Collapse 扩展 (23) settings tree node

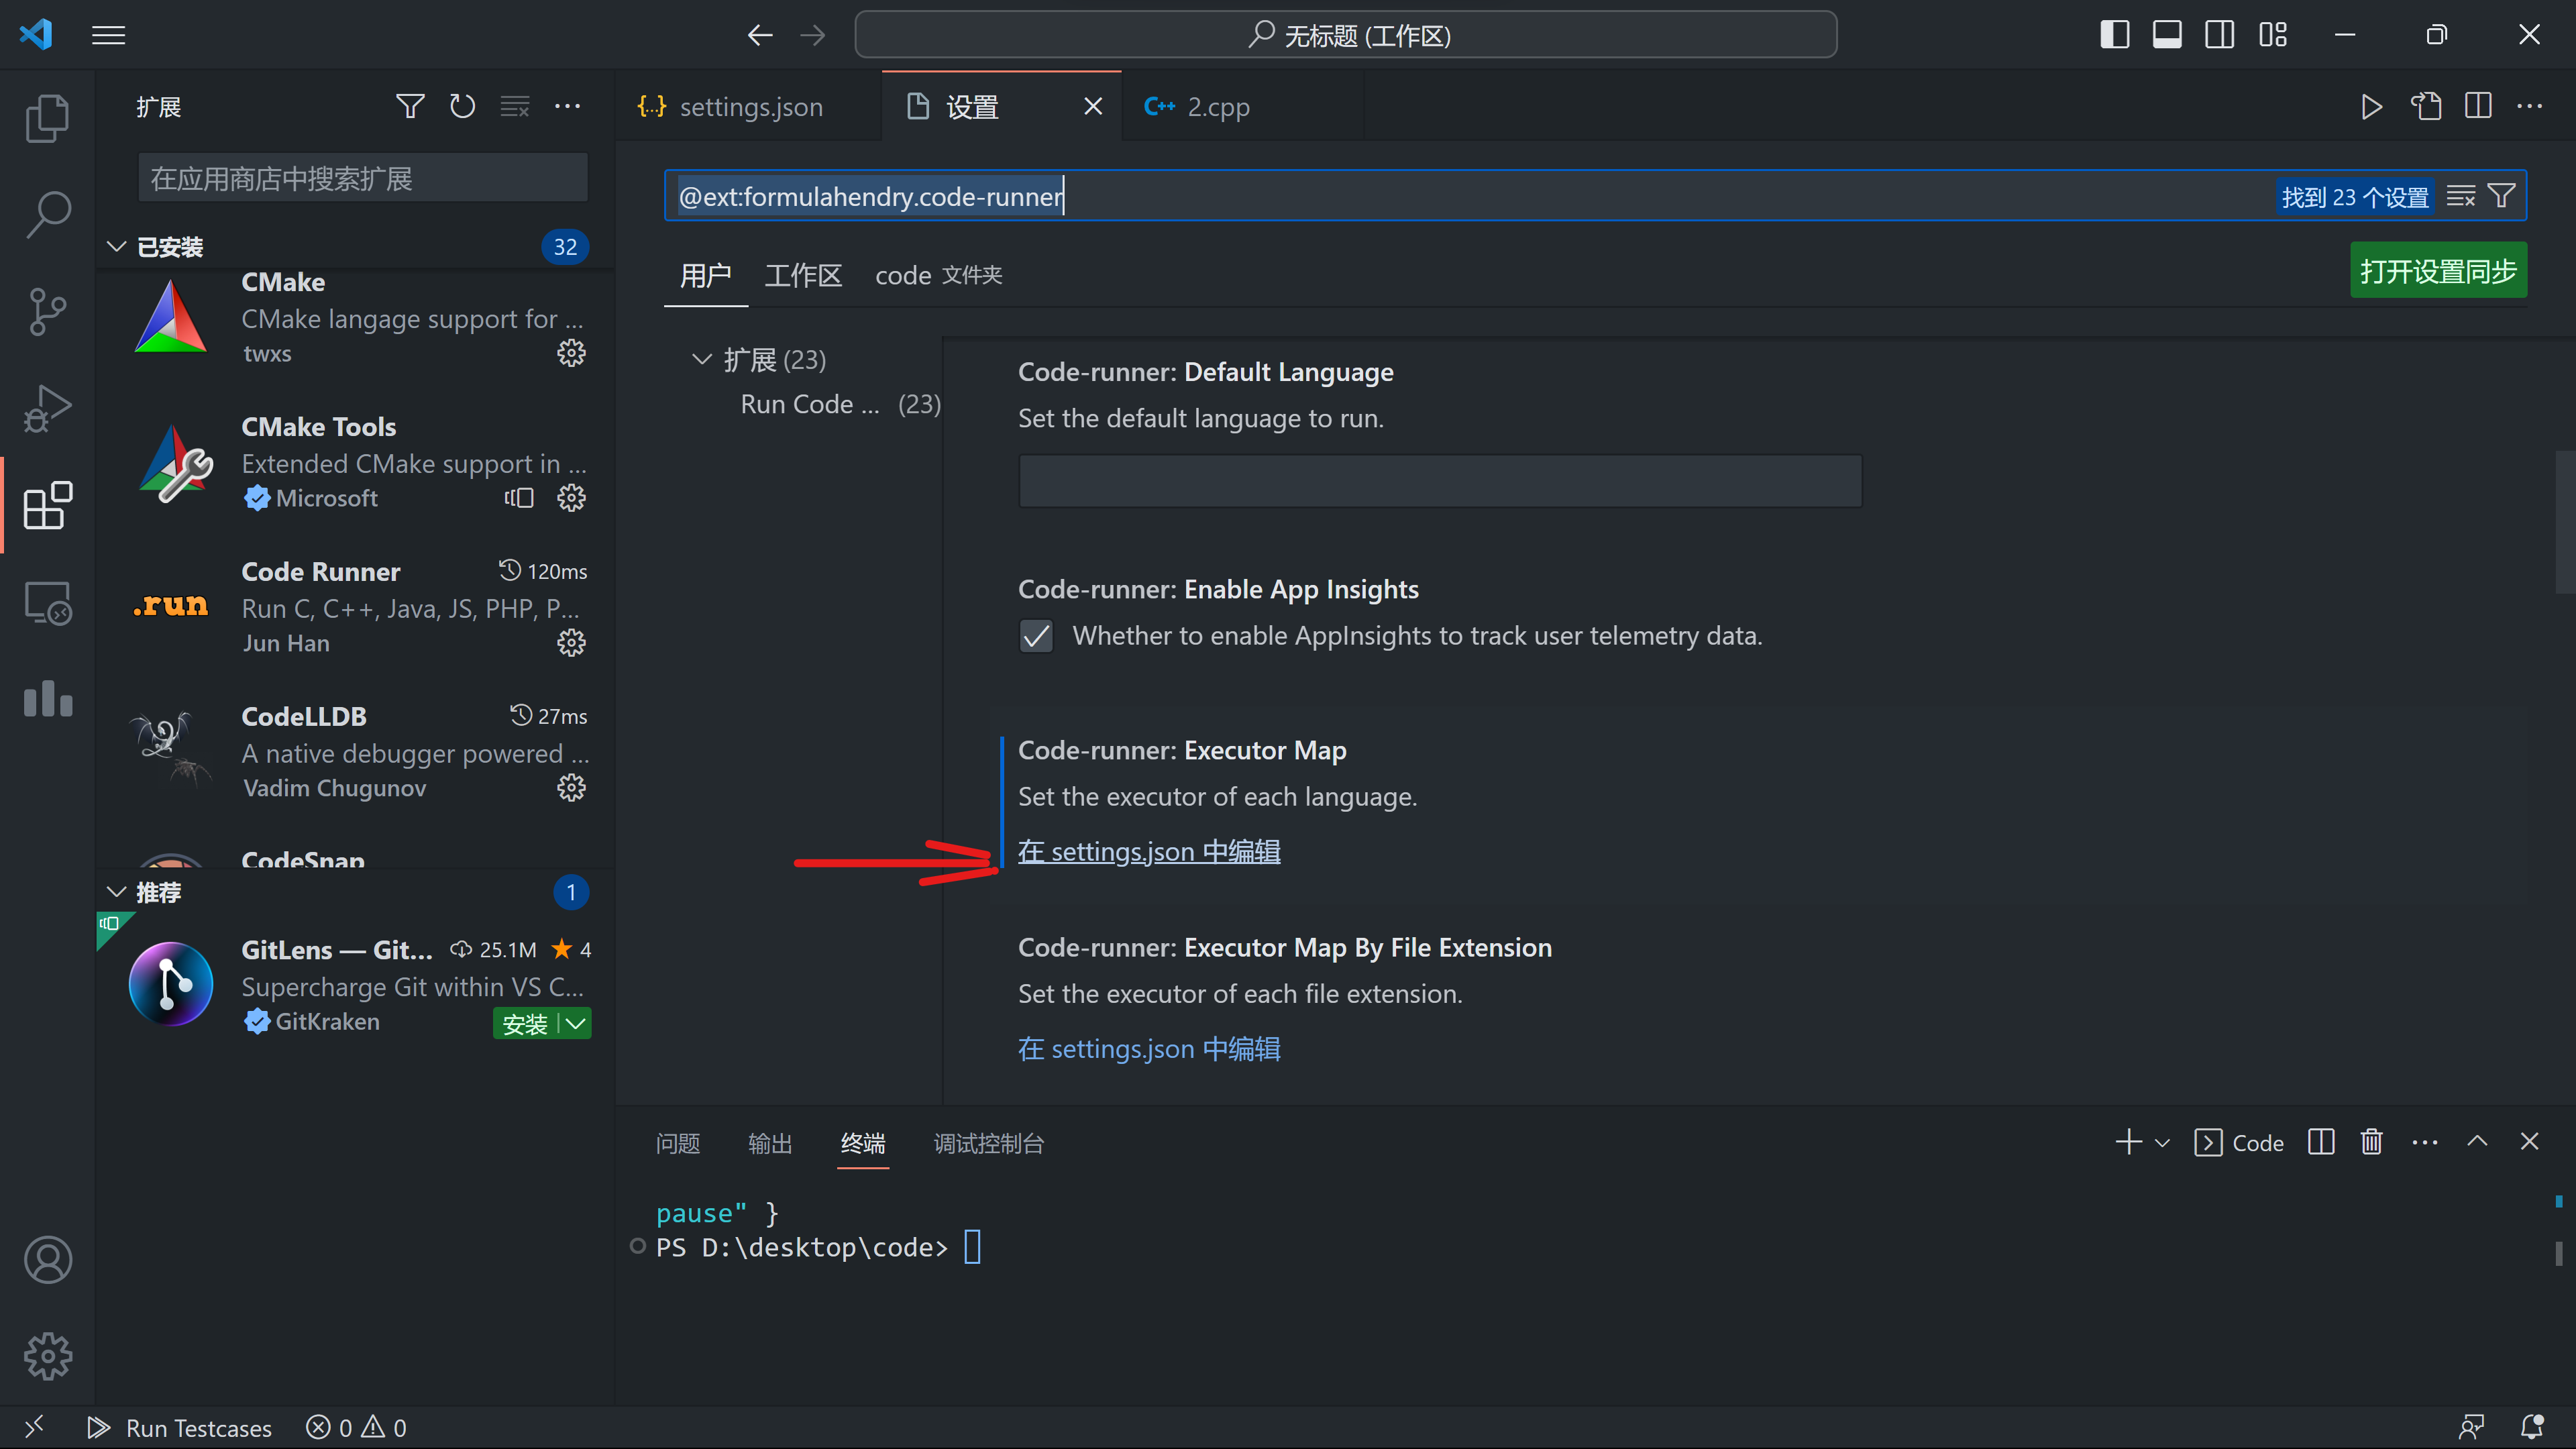(x=702, y=359)
